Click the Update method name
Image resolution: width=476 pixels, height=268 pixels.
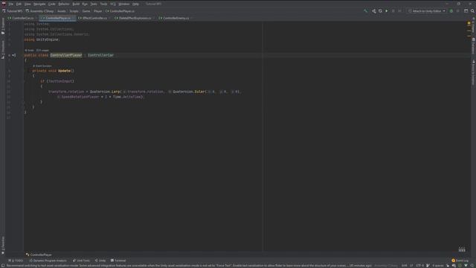[64, 71]
